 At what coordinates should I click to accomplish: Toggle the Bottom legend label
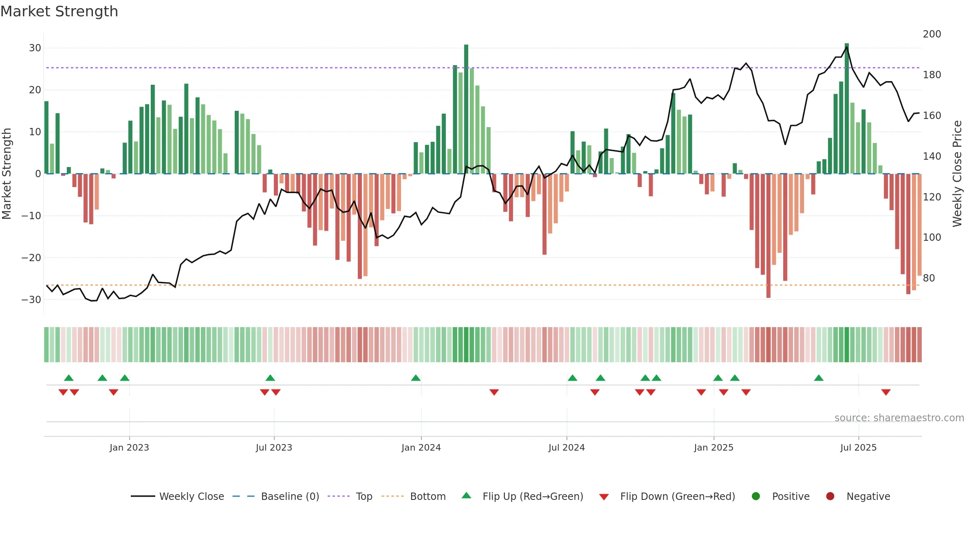(428, 496)
